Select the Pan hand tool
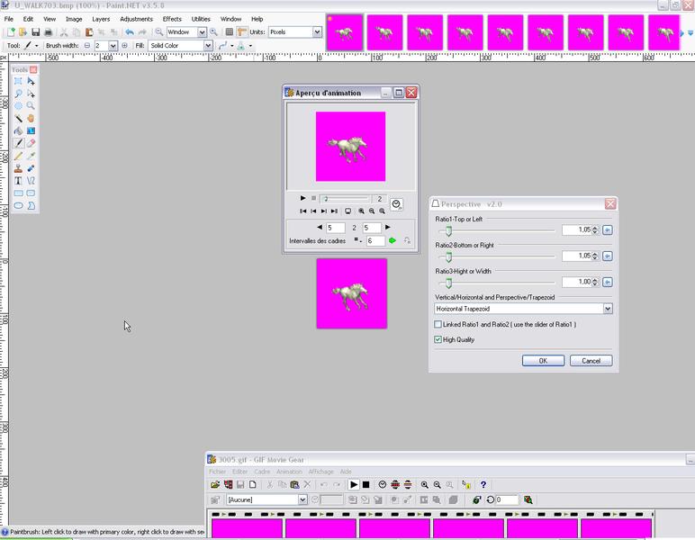Screen dimensions: 695x540 click(31, 118)
